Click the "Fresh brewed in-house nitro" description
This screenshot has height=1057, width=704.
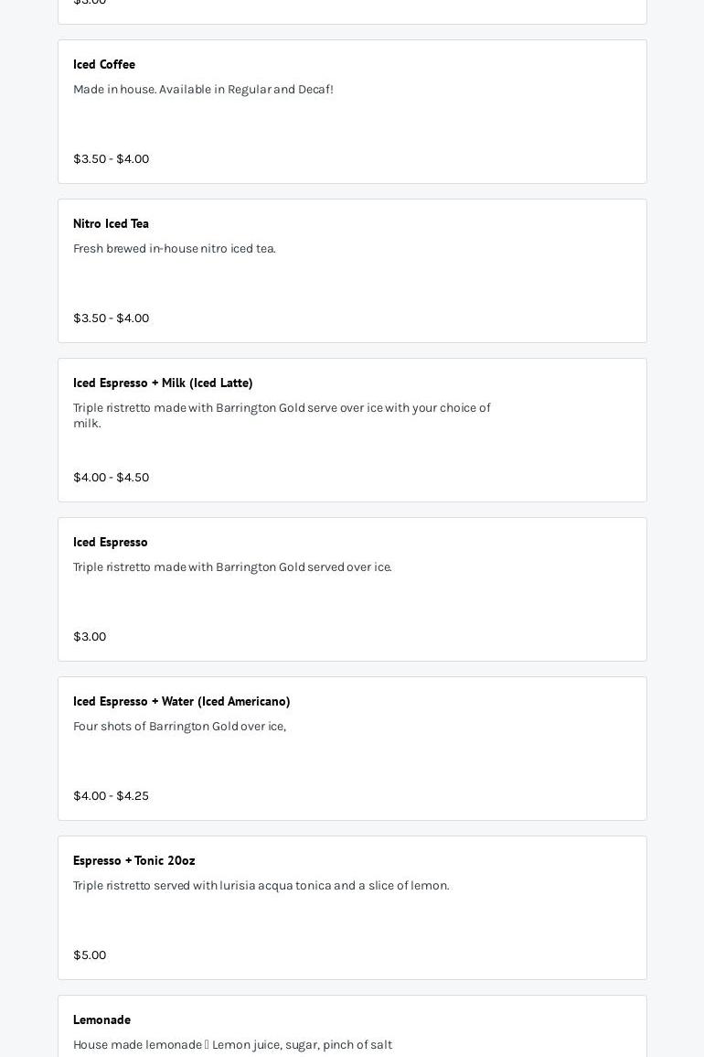click(x=174, y=248)
